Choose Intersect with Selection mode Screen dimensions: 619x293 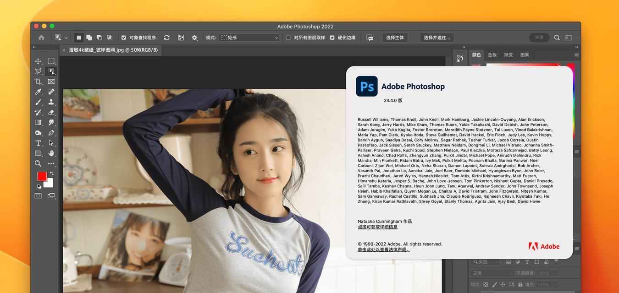pyautogui.click(x=110, y=38)
